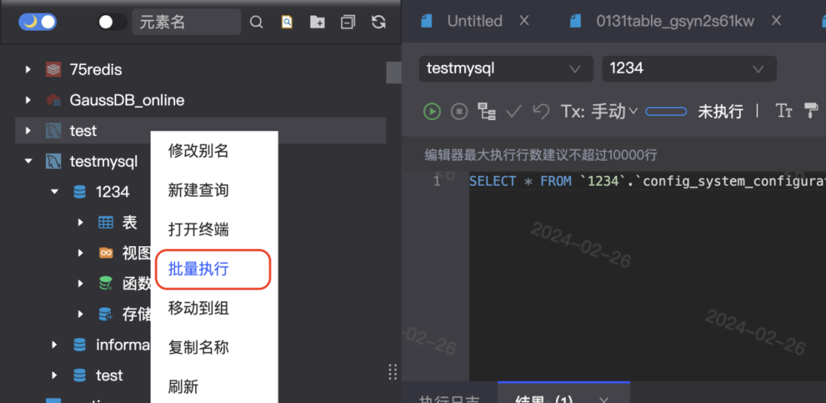
Task: Switch to the Untitled tab
Action: [x=474, y=21]
